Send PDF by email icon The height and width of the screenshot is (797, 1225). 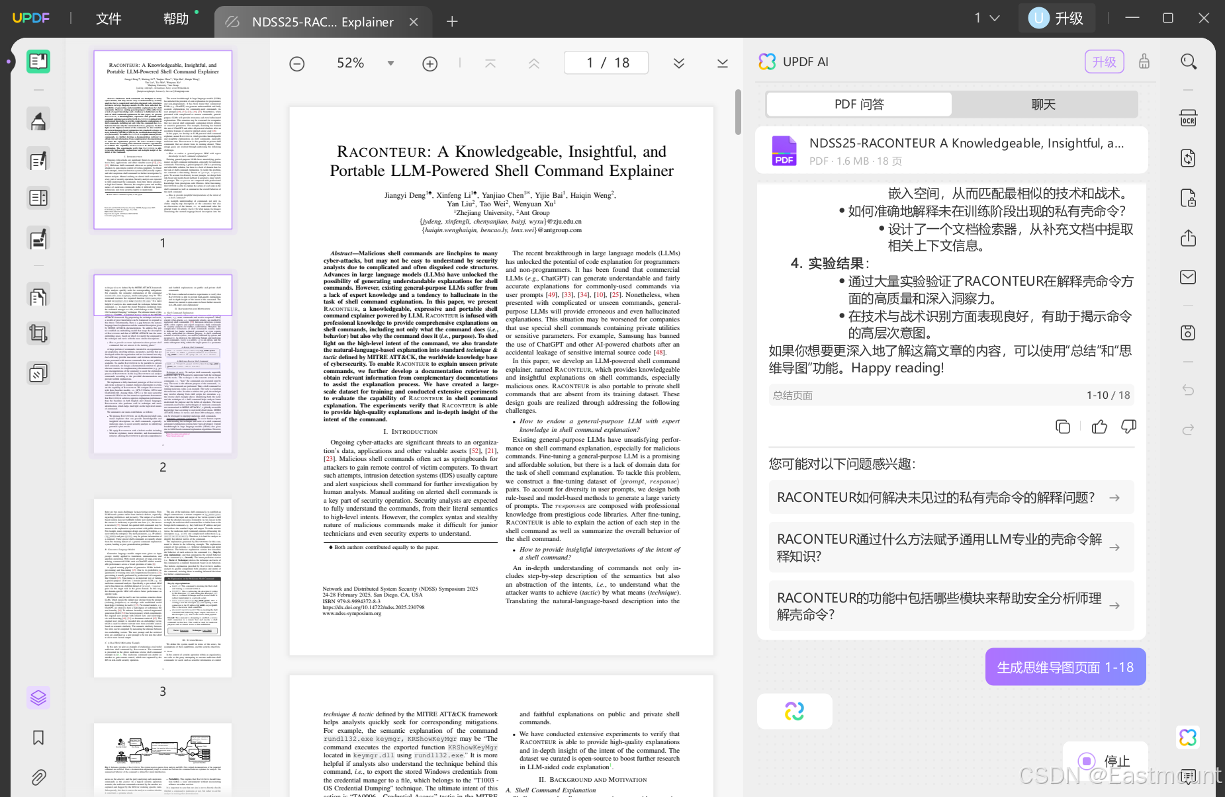[1189, 277]
